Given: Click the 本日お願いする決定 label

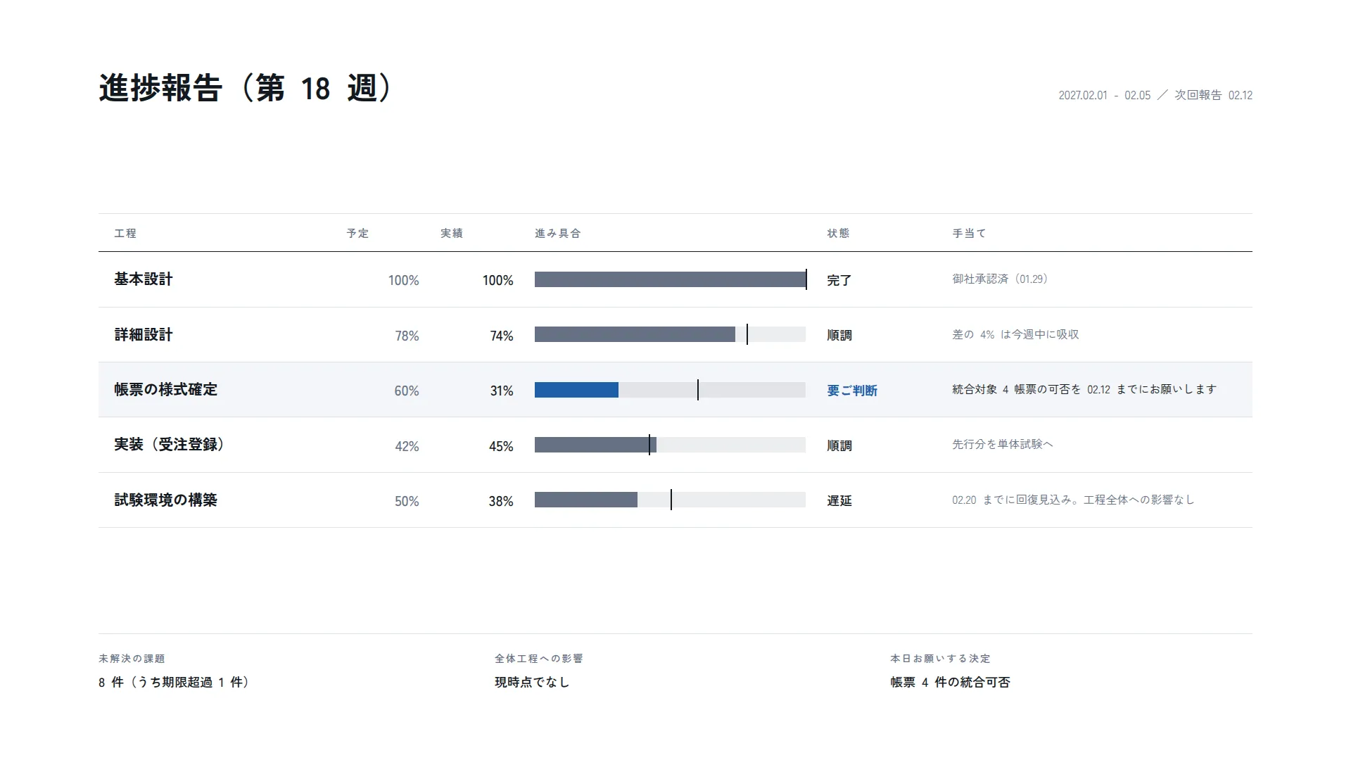Looking at the screenshot, I should click(x=940, y=659).
